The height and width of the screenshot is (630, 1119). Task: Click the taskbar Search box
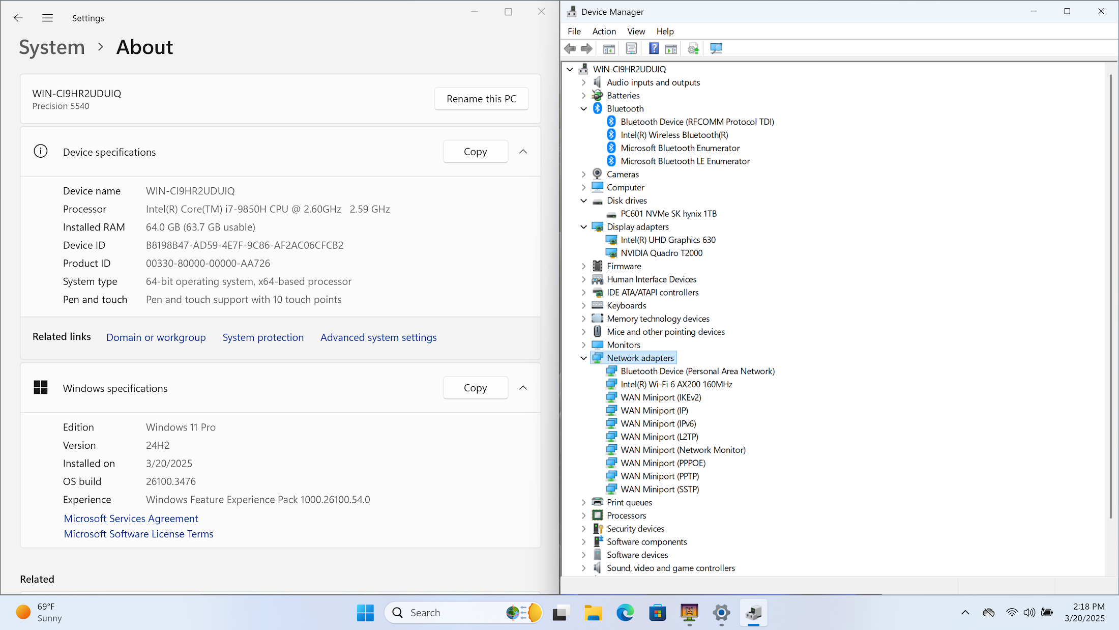[463, 613]
